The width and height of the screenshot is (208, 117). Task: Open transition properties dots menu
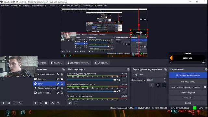pyautogui.click(x=164, y=85)
